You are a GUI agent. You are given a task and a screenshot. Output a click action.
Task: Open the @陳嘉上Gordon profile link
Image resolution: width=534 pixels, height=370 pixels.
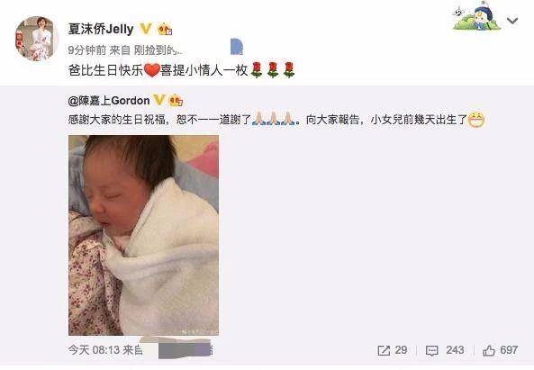tap(109, 101)
